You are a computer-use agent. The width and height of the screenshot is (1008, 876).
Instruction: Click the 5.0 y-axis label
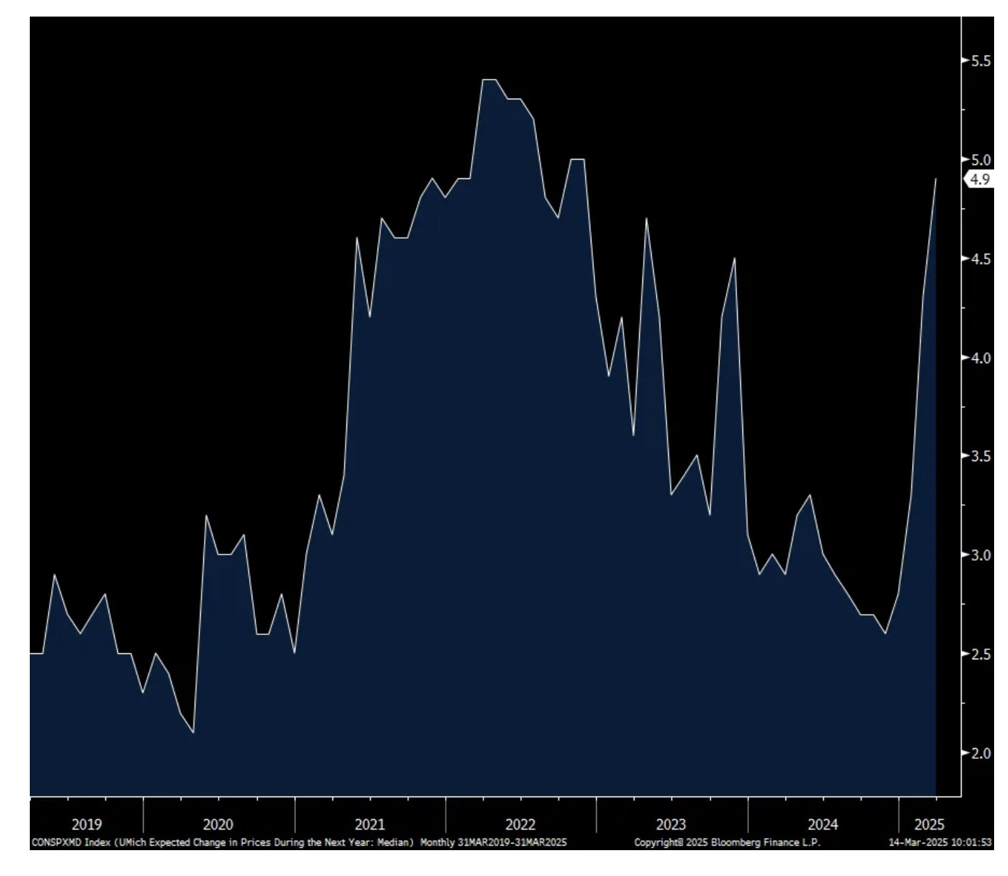981,160
